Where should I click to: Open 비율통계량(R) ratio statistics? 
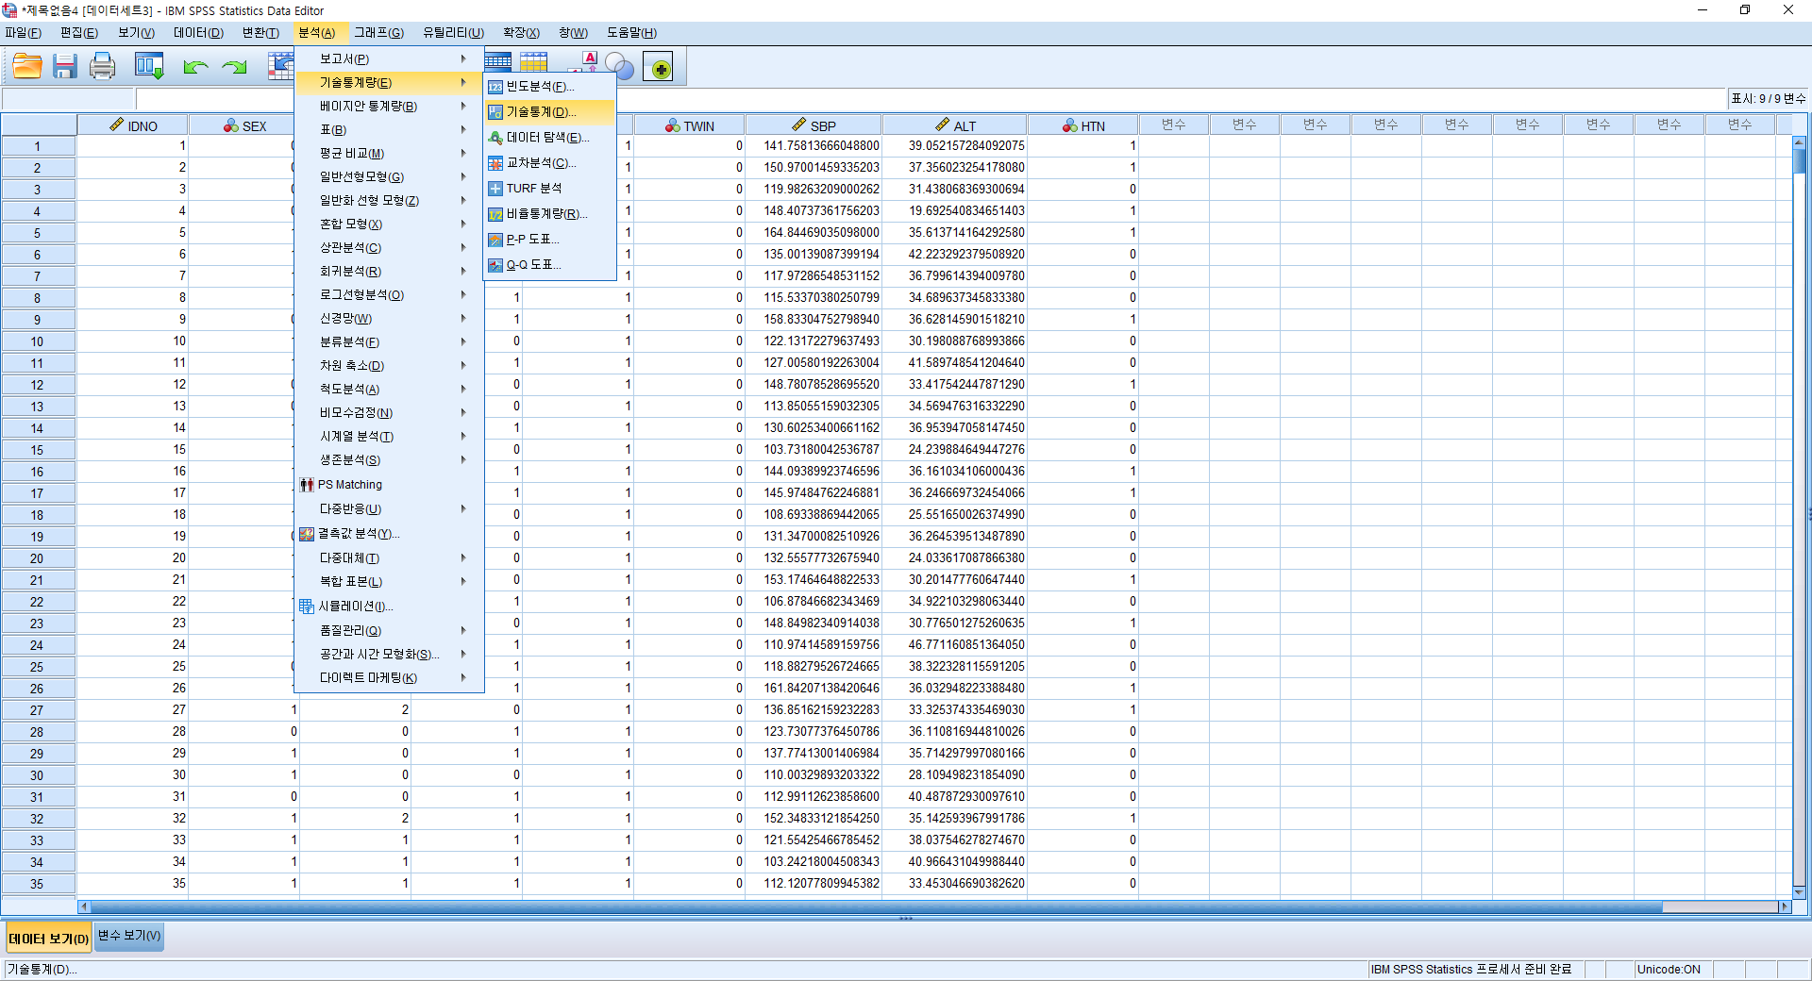click(549, 213)
